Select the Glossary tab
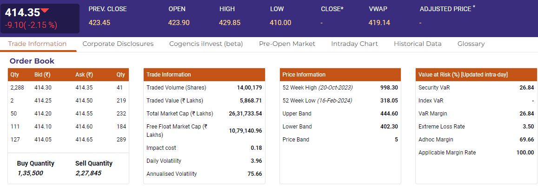Image resolution: width=538 pixels, height=186 pixels. [x=471, y=44]
